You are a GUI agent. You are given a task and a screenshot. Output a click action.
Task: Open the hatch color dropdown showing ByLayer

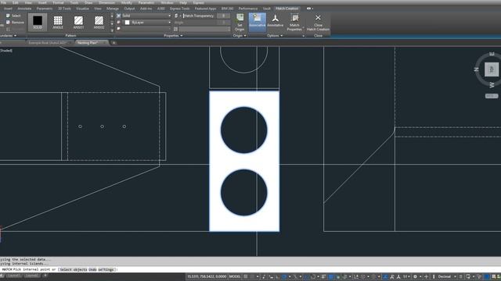[x=147, y=23]
